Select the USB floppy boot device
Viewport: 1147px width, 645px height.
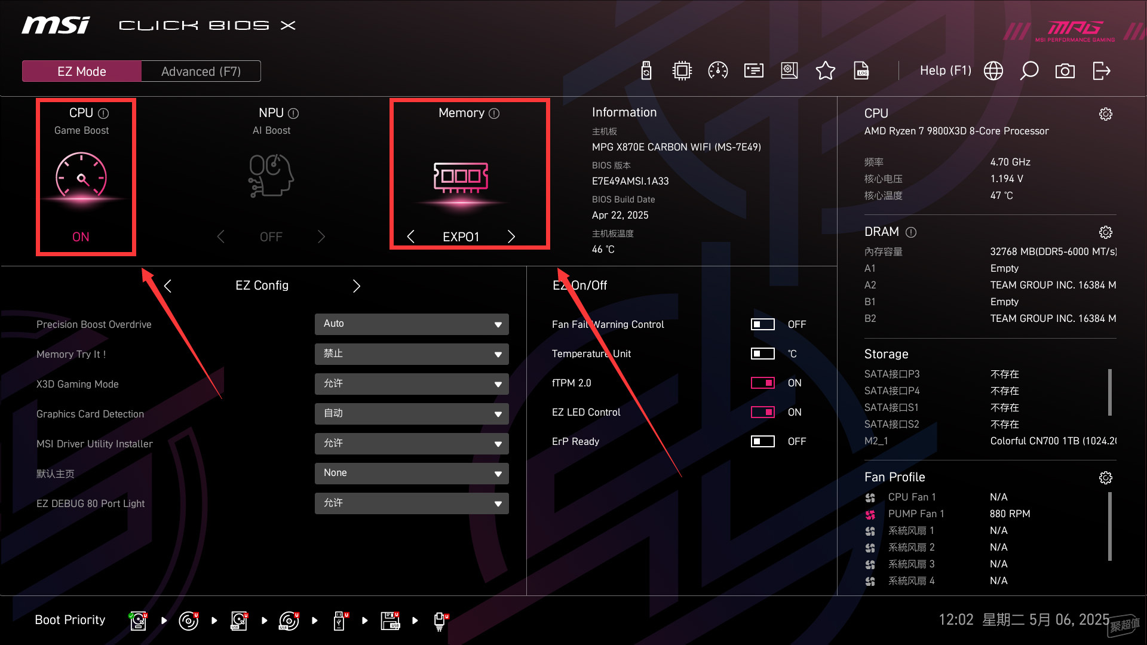[390, 621]
